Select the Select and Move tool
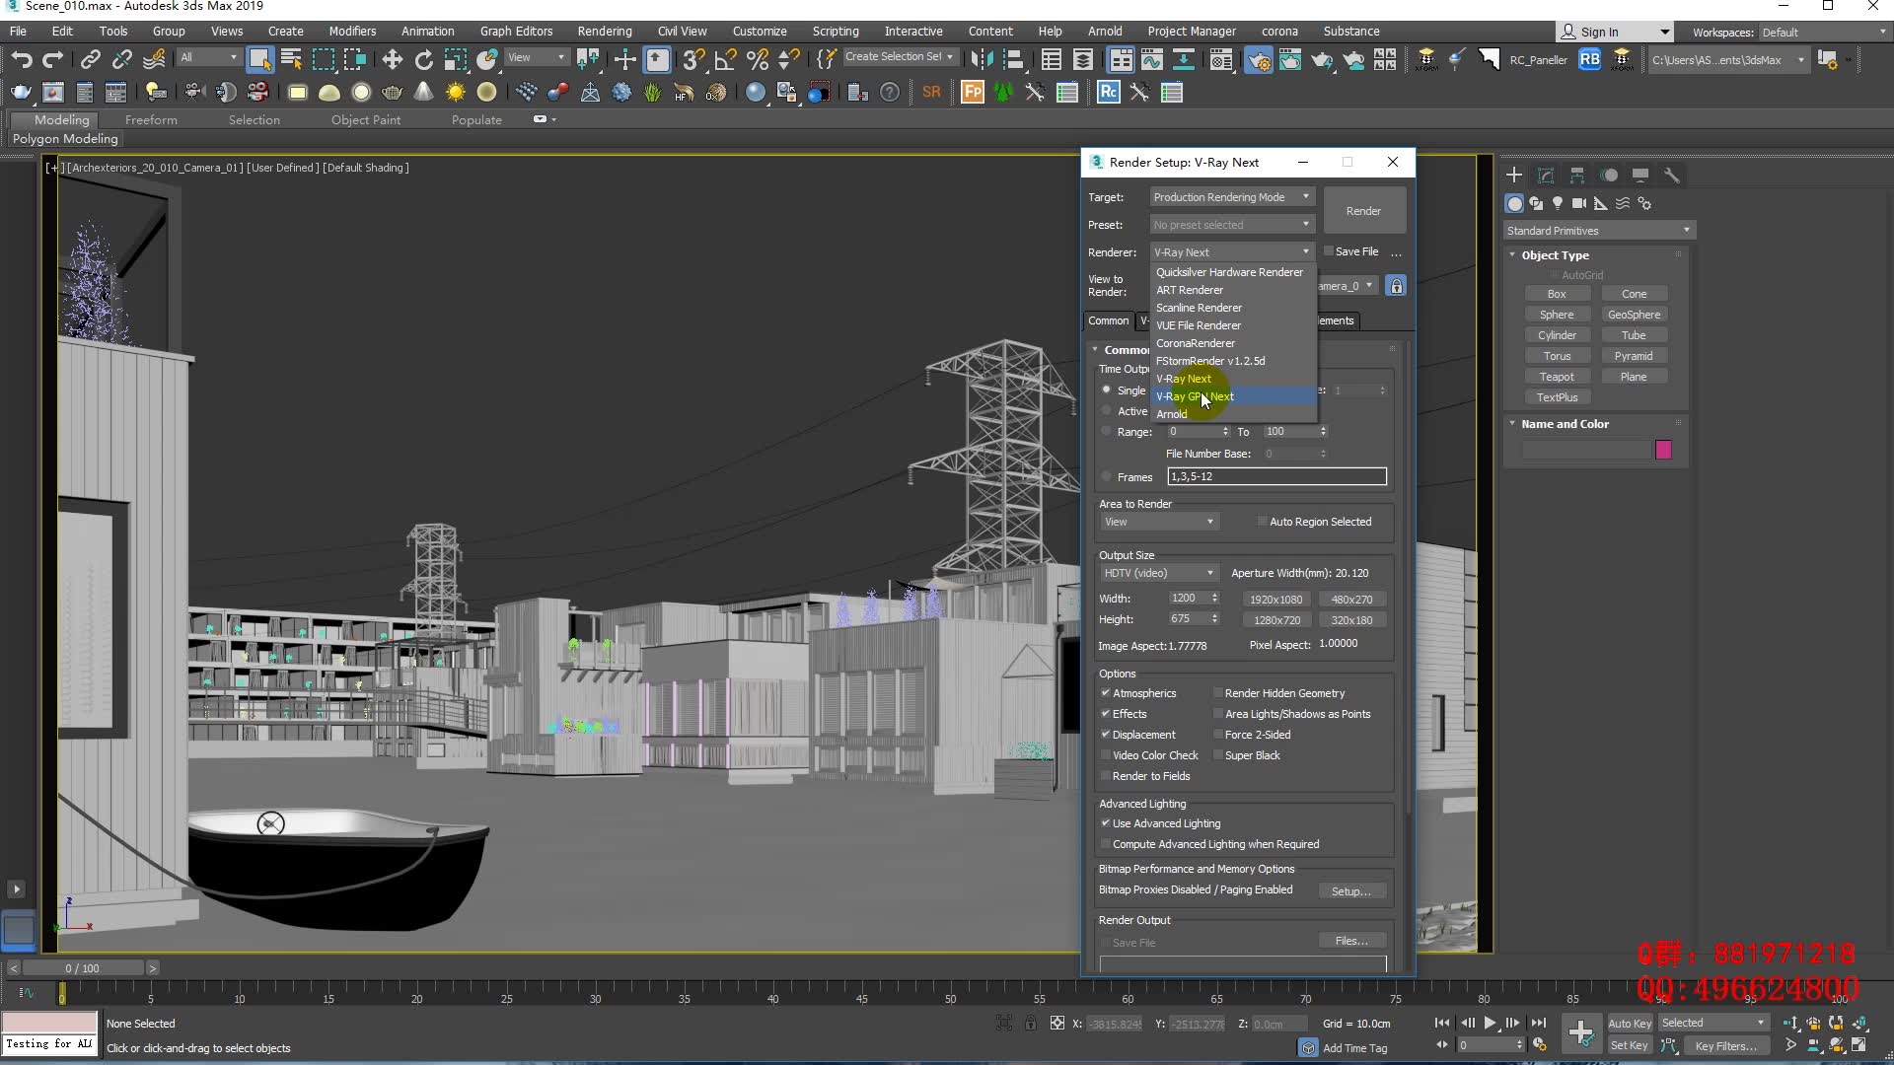The height and width of the screenshot is (1065, 1894). (x=392, y=59)
